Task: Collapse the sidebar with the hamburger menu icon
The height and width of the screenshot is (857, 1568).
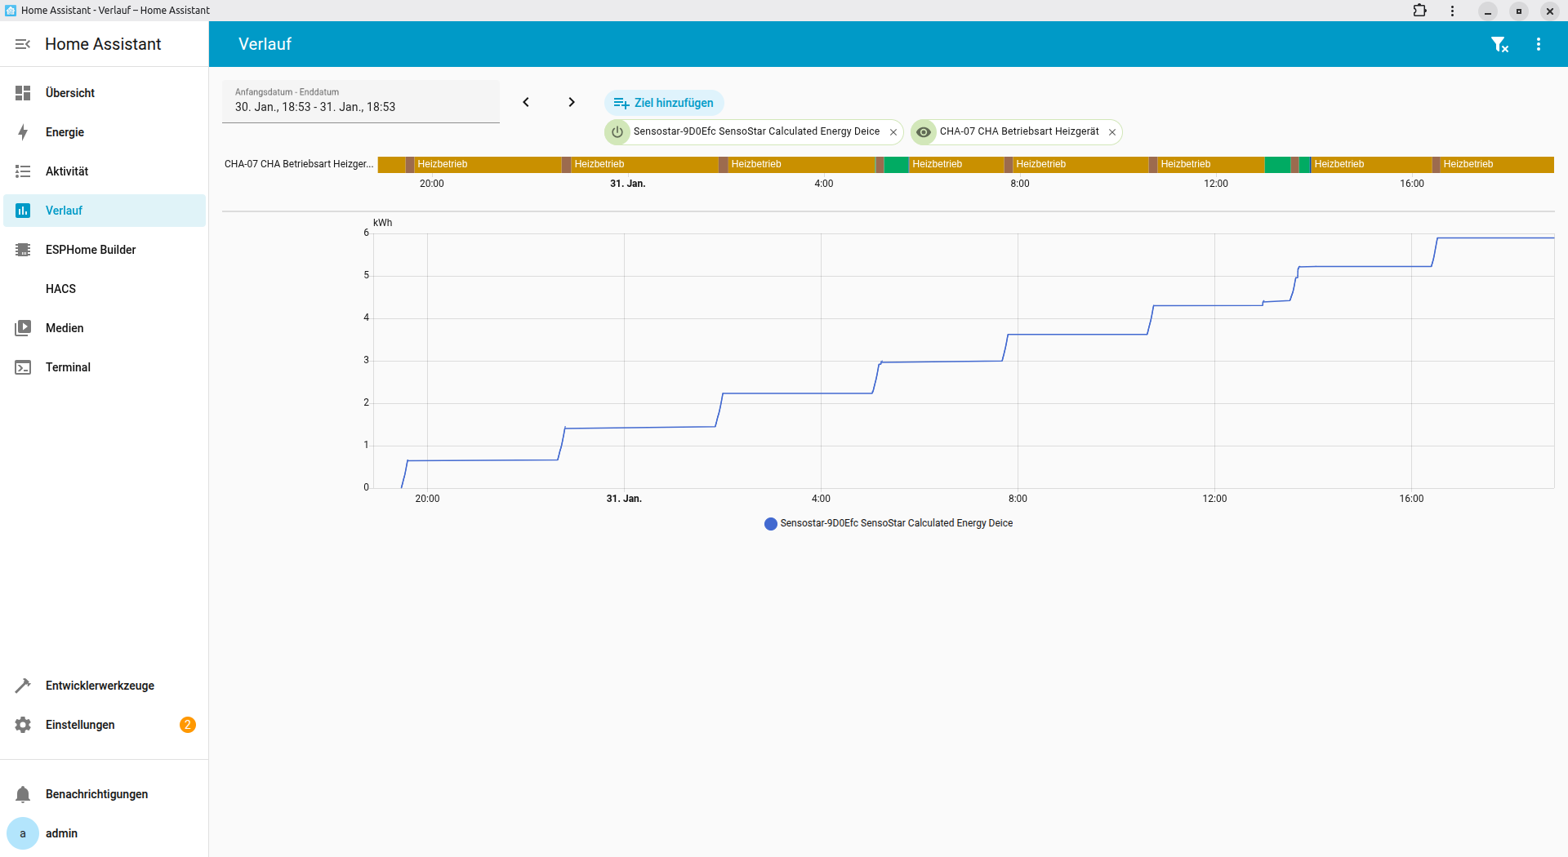Action: 23,44
